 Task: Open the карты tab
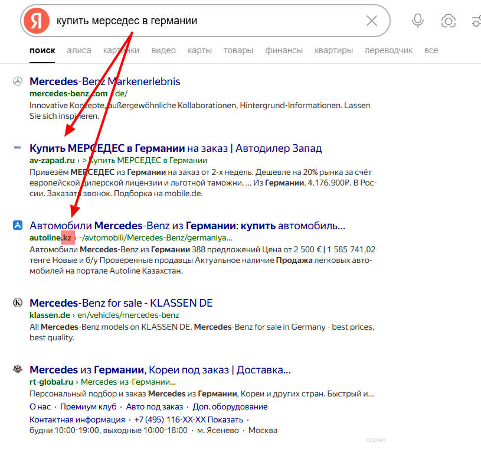click(200, 50)
